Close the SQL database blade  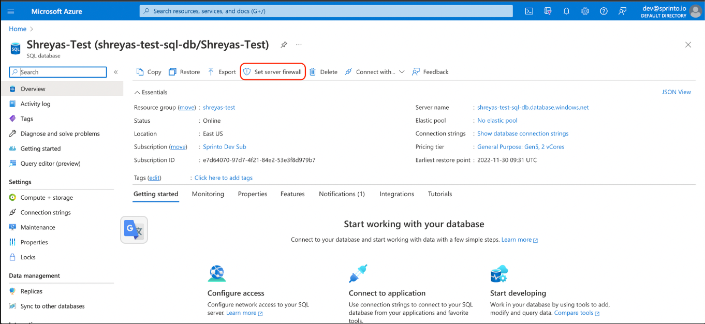[x=688, y=45]
